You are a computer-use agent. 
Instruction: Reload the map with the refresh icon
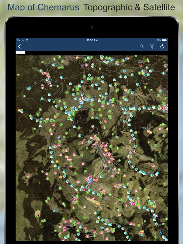162,46
